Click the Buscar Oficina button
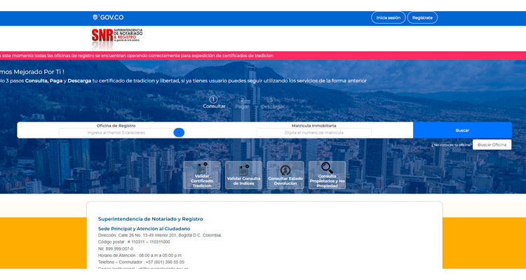The image size is (526, 280). 492,145
